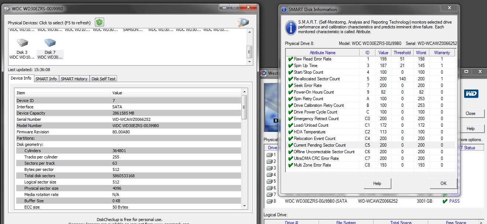Select the Disk 3 drive icon
The width and height of the screenshot is (487, 224).
pos(22,43)
